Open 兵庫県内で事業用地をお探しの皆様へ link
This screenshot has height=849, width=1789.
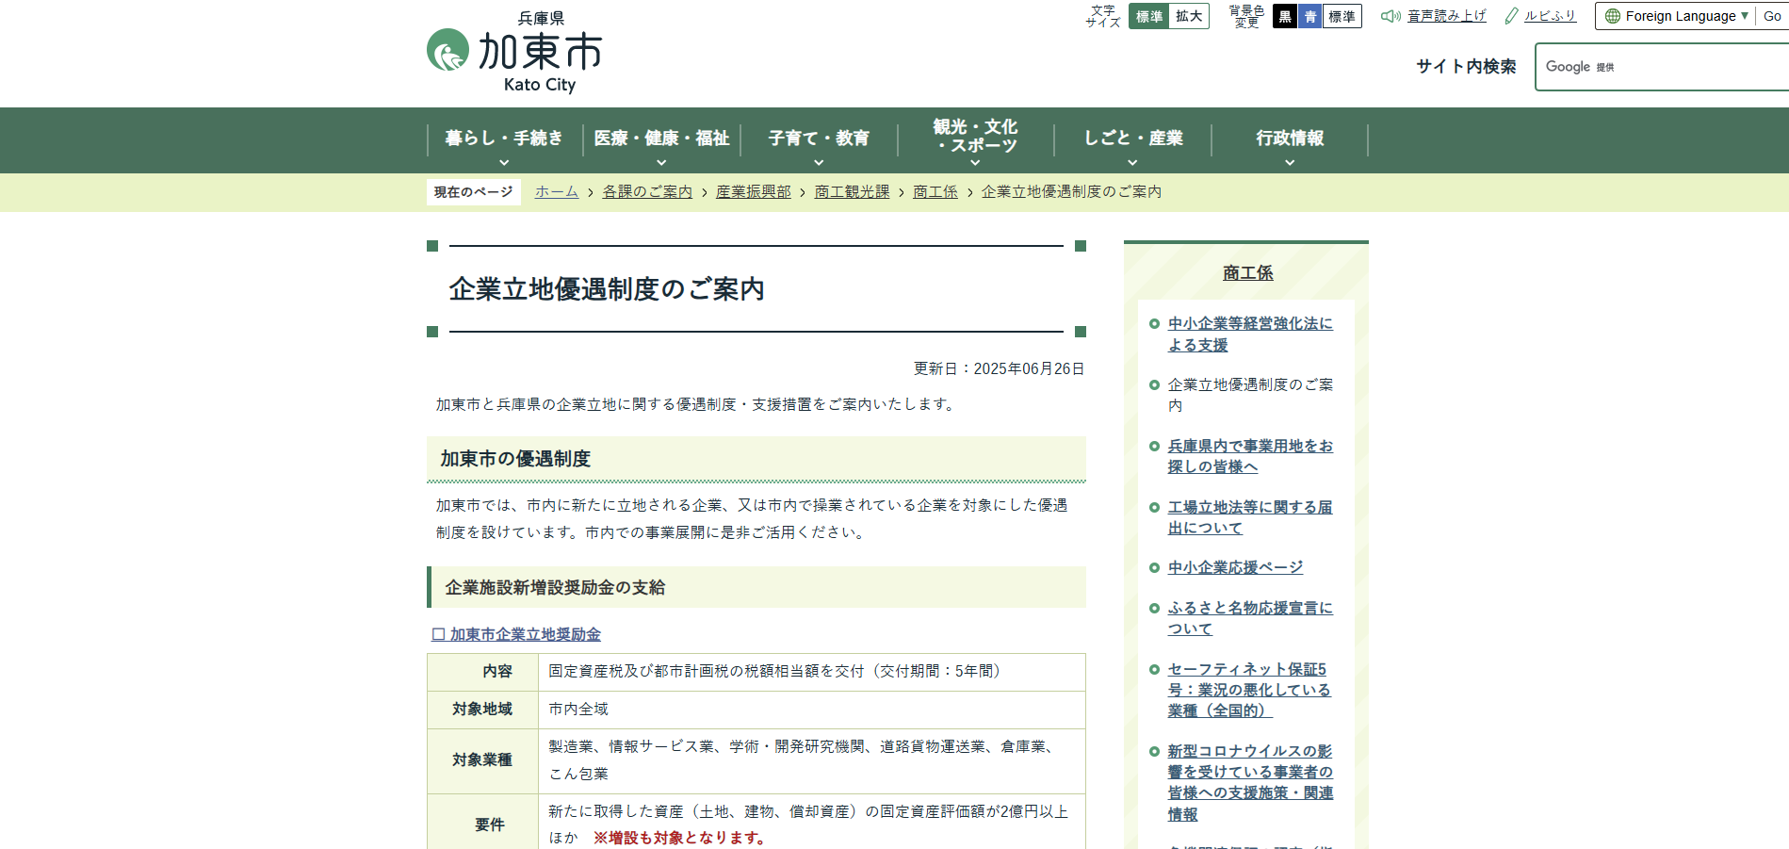(1250, 456)
